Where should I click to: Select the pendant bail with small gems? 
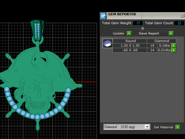click(x=37, y=31)
